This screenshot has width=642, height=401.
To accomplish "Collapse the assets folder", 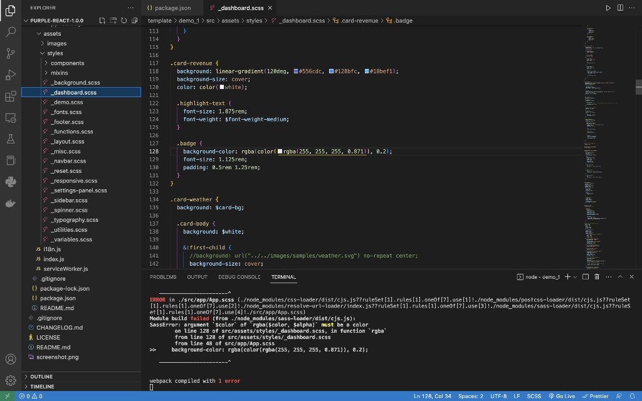I will point(52,34).
